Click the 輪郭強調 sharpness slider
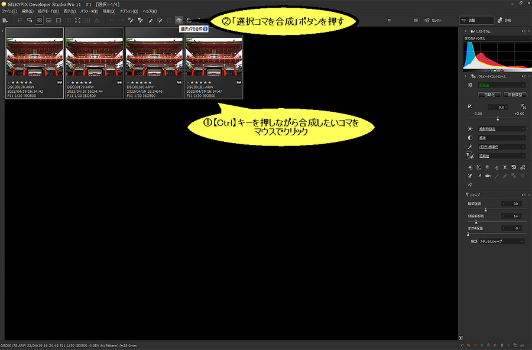 point(486,209)
